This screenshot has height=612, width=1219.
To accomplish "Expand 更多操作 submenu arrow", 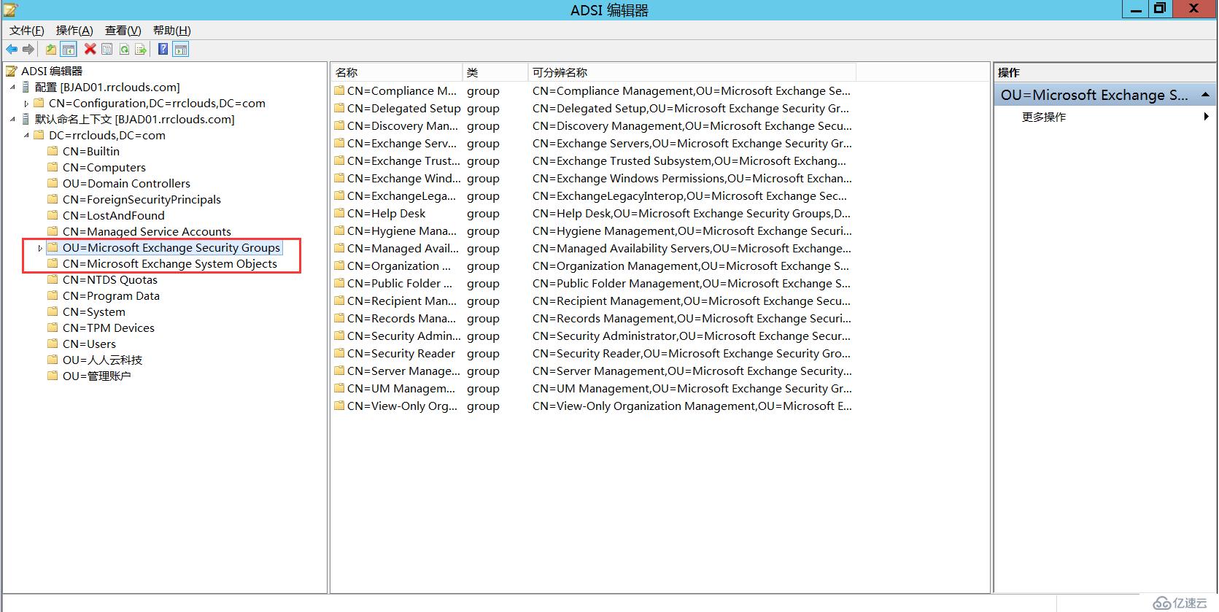I will click(1206, 117).
